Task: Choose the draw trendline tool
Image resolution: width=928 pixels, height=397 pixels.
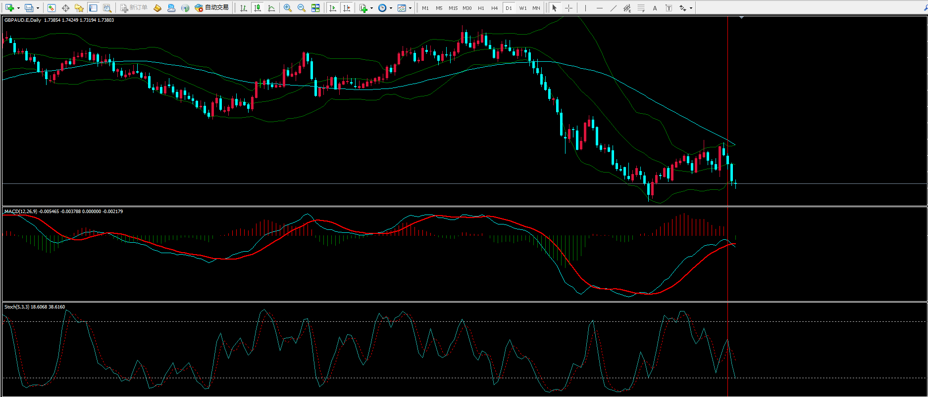Action: pos(614,8)
